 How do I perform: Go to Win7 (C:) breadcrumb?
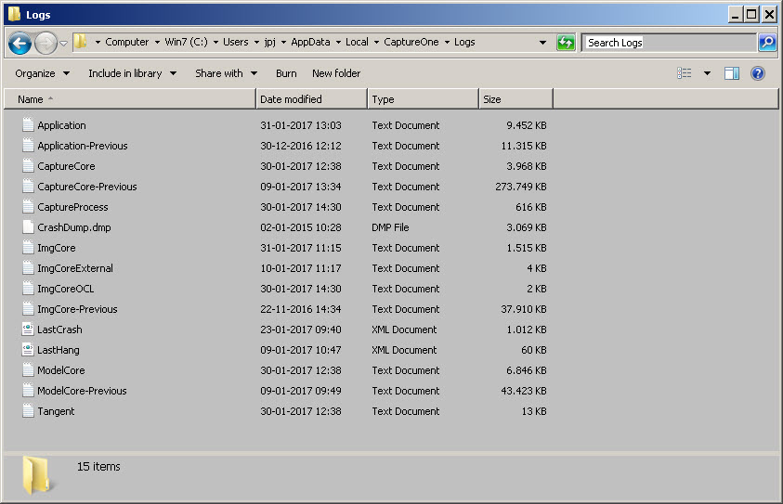pyautogui.click(x=187, y=42)
